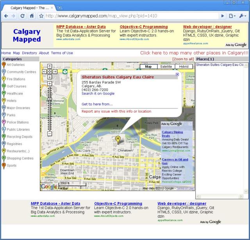Select the Shopping Centres category

(x=20, y=158)
